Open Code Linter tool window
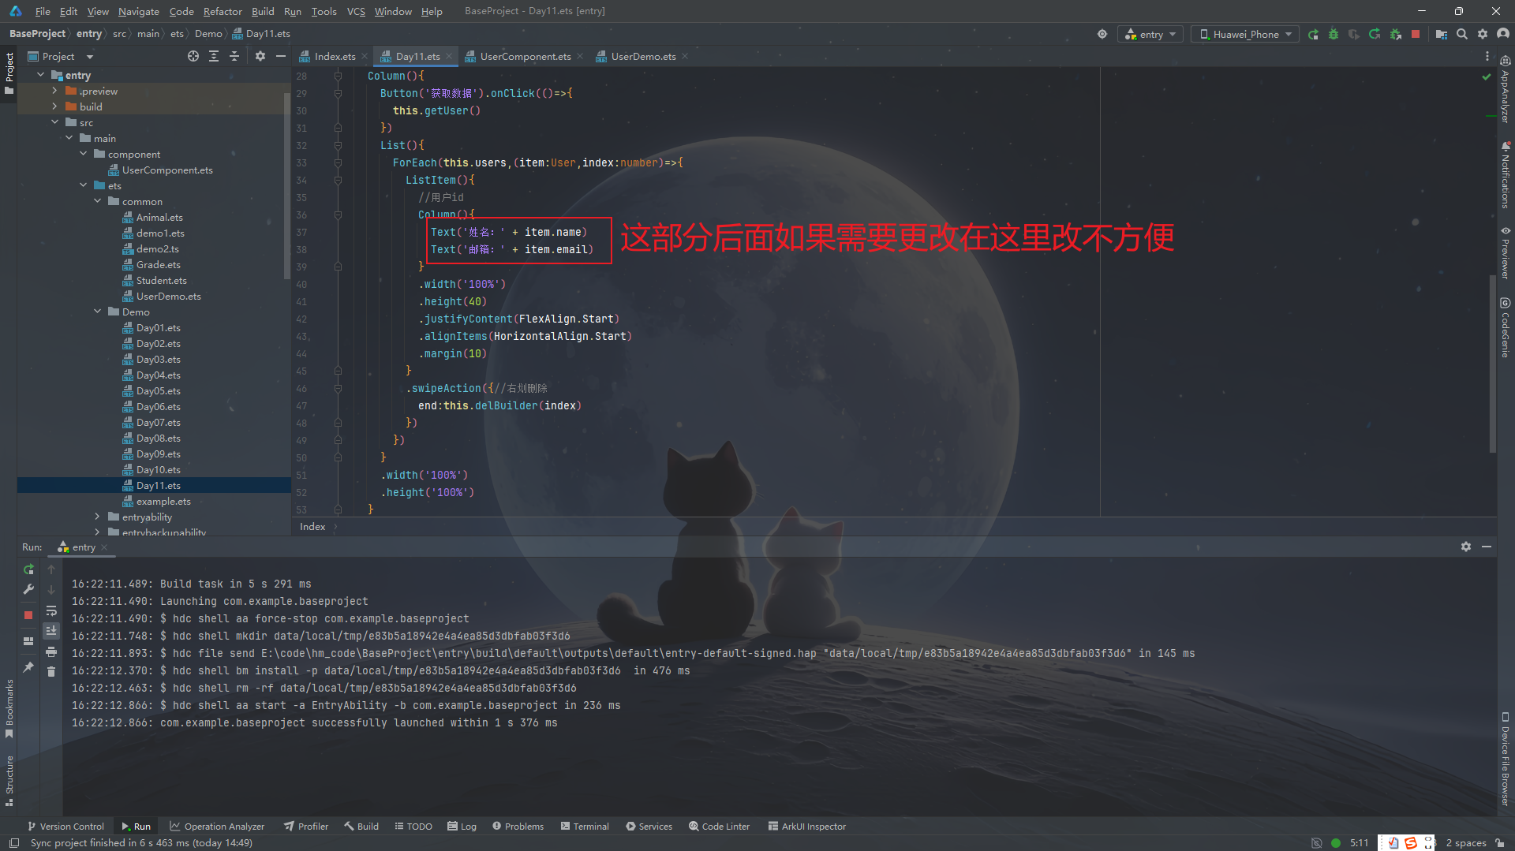Viewport: 1515px width, 851px height. (x=719, y=826)
